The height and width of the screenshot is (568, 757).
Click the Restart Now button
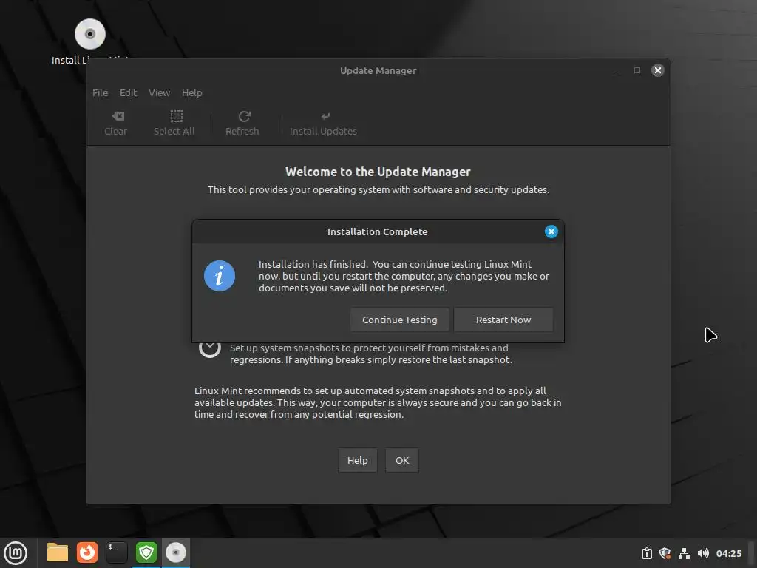[x=503, y=319]
